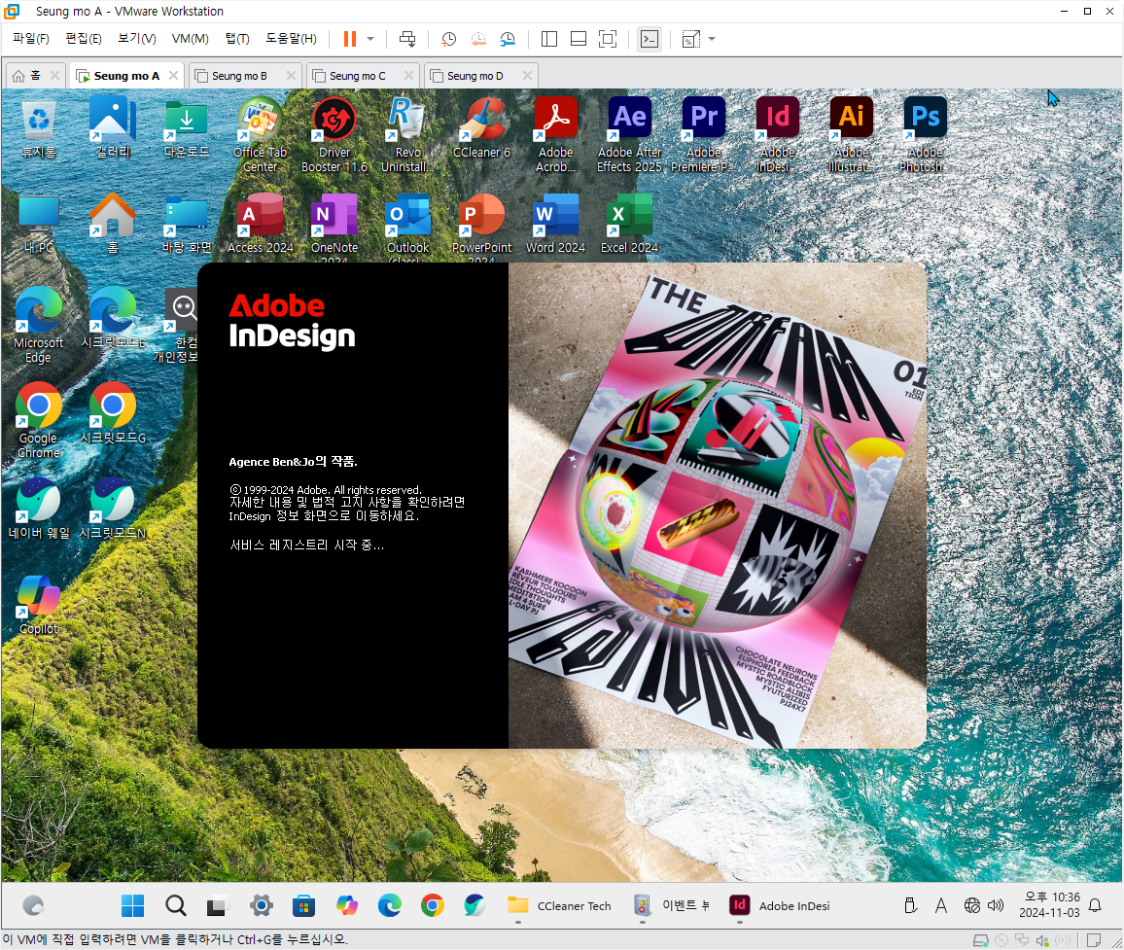Open the 도움말(H) menu
Image resolution: width=1124 pixels, height=950 pixels.
tap(291, 39)
